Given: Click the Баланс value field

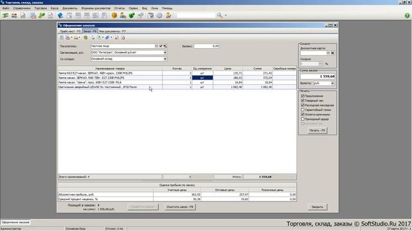Looking at the screenshot, I should tap(207, 46).
